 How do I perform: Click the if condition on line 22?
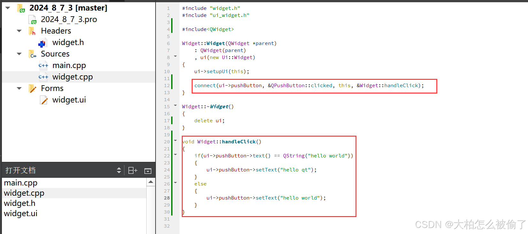point(274,156)
